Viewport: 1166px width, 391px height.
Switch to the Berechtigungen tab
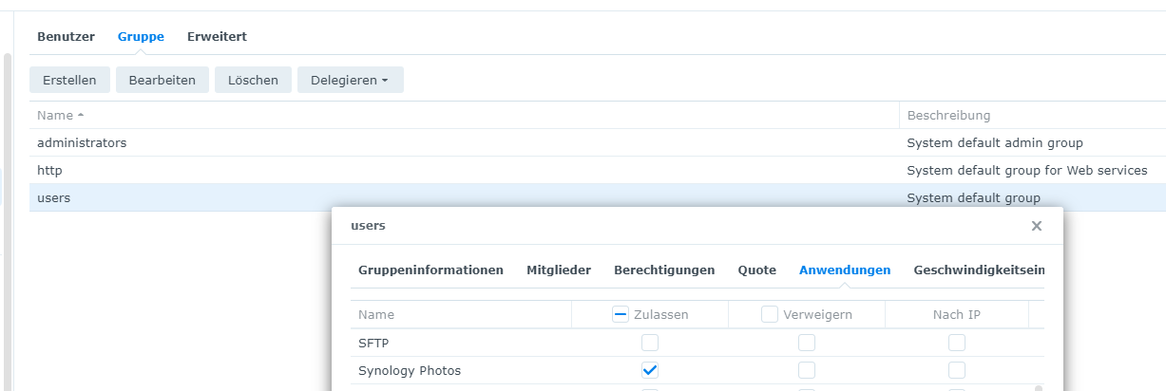click(664, 270)
